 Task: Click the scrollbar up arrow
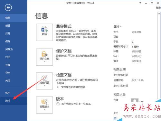[x=159, y=14]
